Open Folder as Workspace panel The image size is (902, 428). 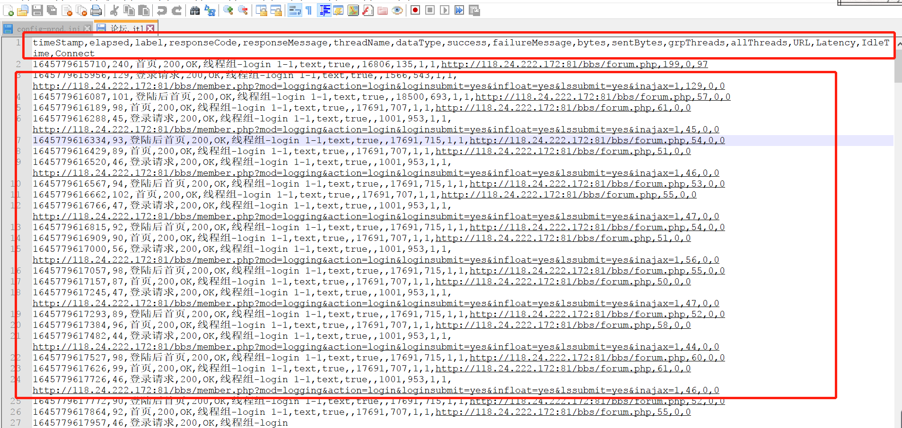click(x=383, y=10)
